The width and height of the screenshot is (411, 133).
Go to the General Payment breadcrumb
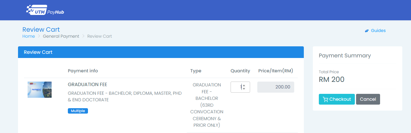pyautogui.click(x=61, y=36)
